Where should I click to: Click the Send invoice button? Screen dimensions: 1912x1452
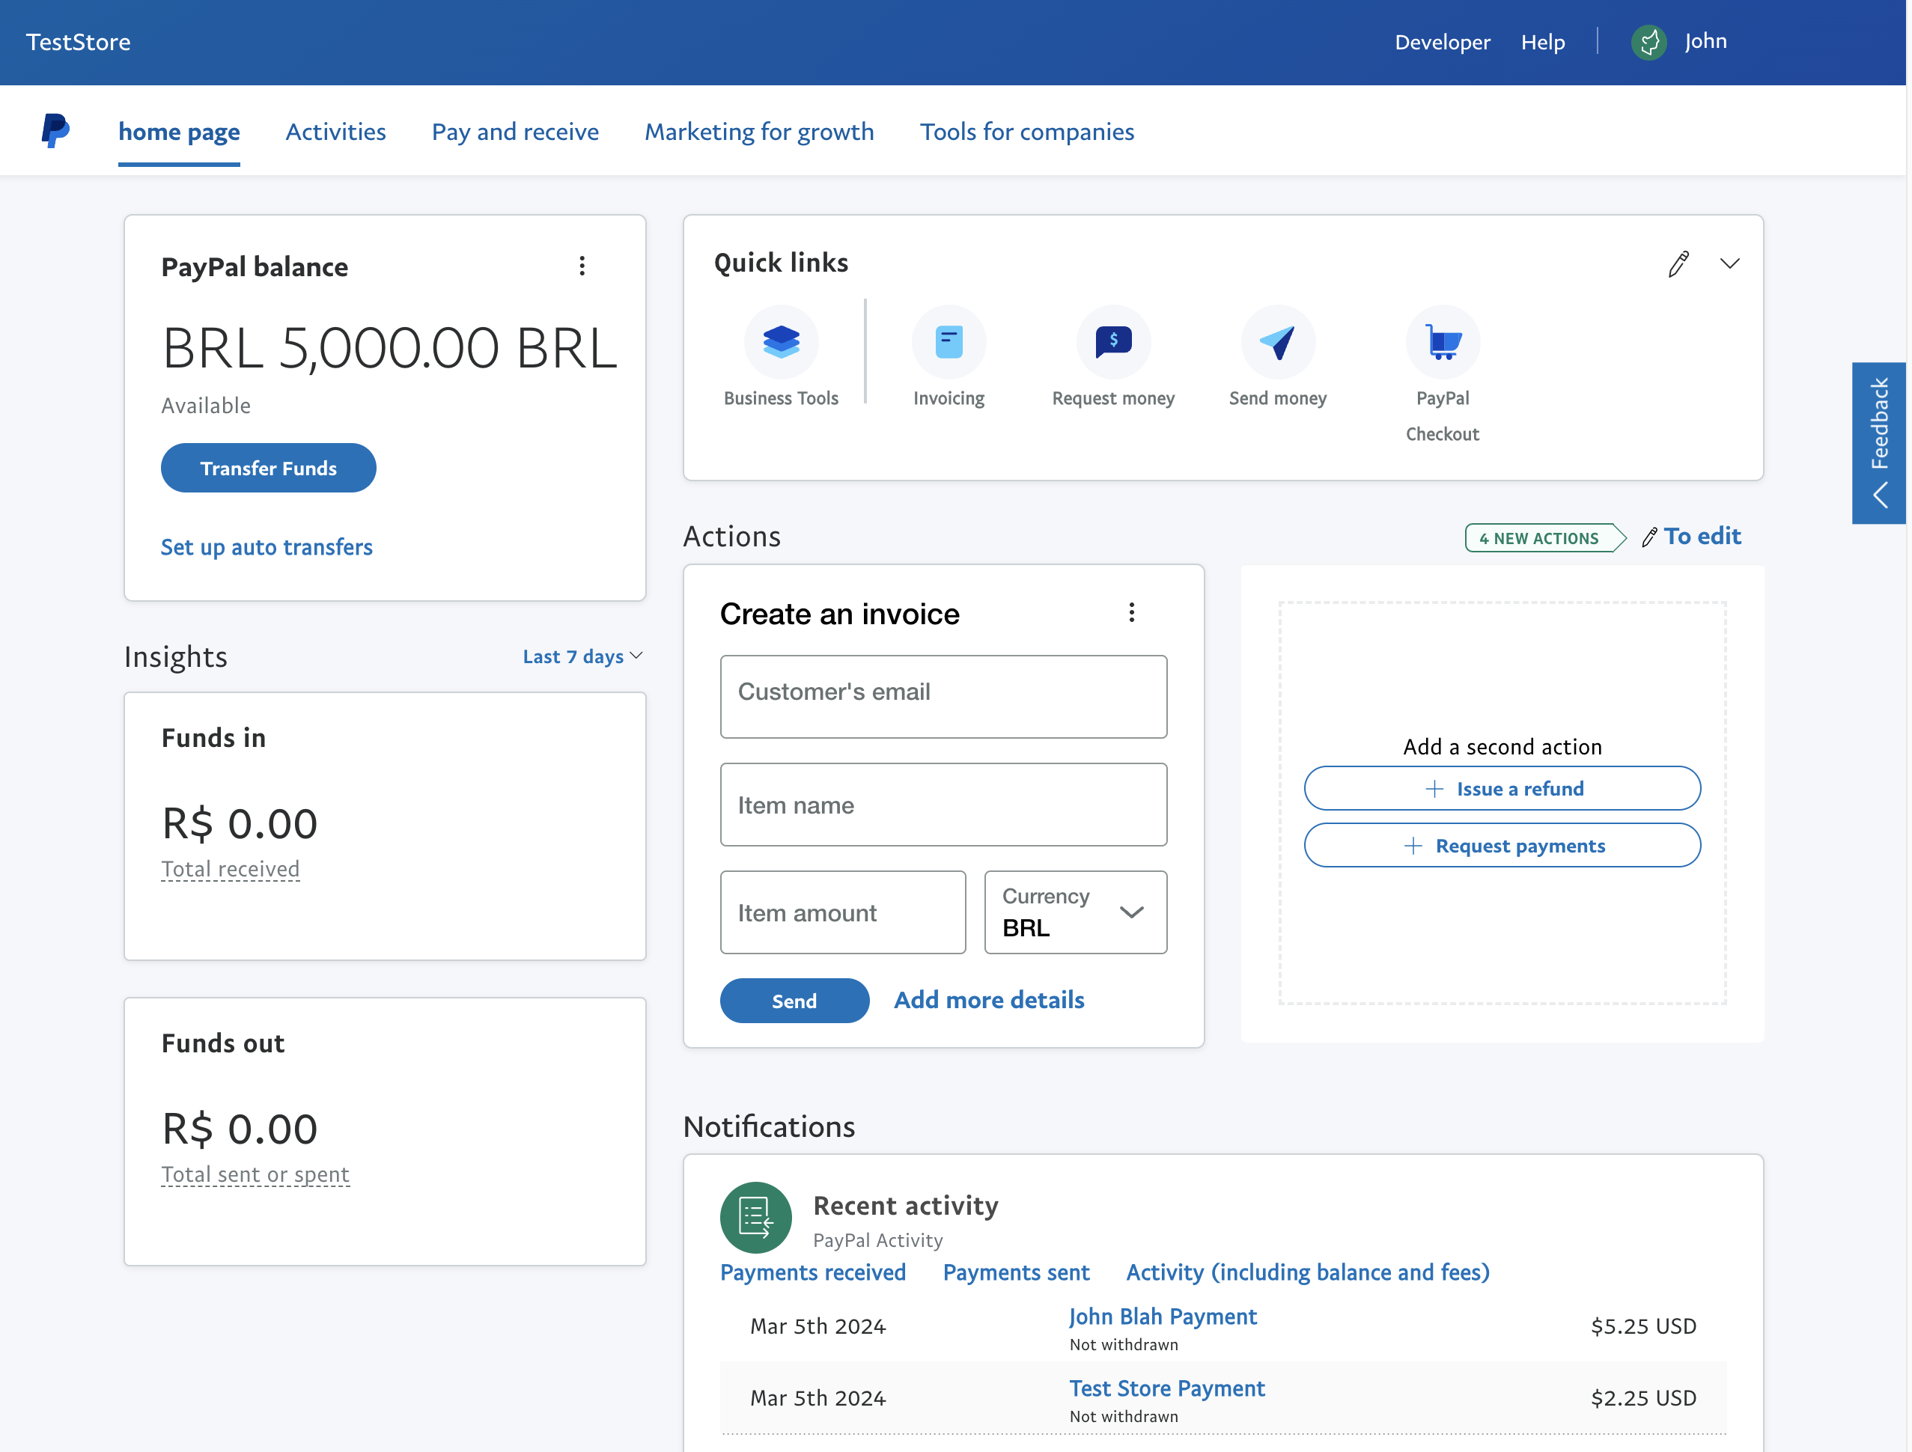coord(794,1001)
